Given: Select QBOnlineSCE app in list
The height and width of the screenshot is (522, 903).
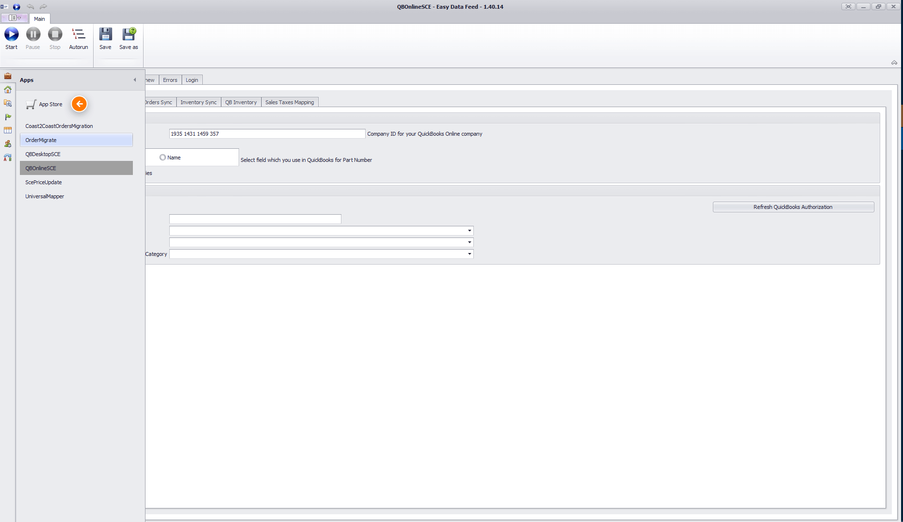Looking at the screenshot, I should [76, 168].
